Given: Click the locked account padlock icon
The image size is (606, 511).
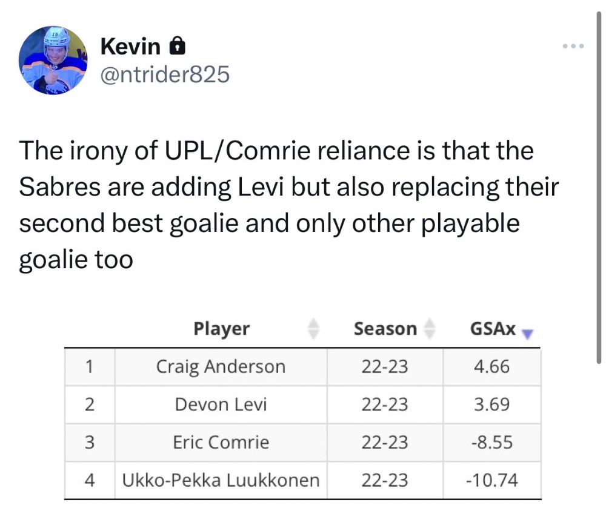Looking at the screenshot, I should point(178,46).
